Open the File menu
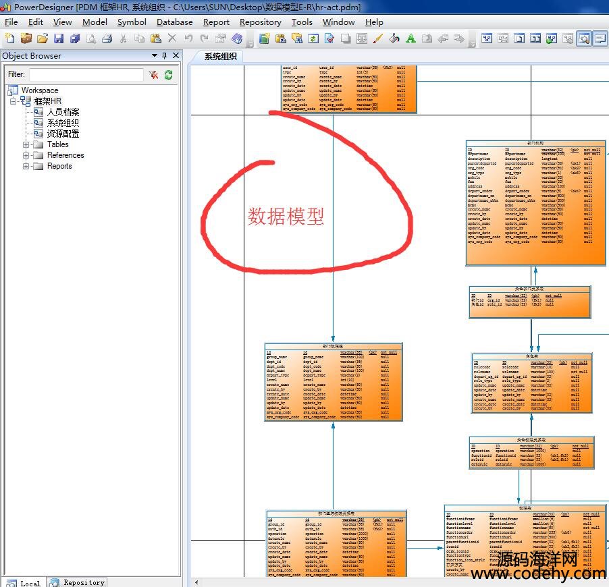This screenshot has height=587, width=609. click(11, 22)
